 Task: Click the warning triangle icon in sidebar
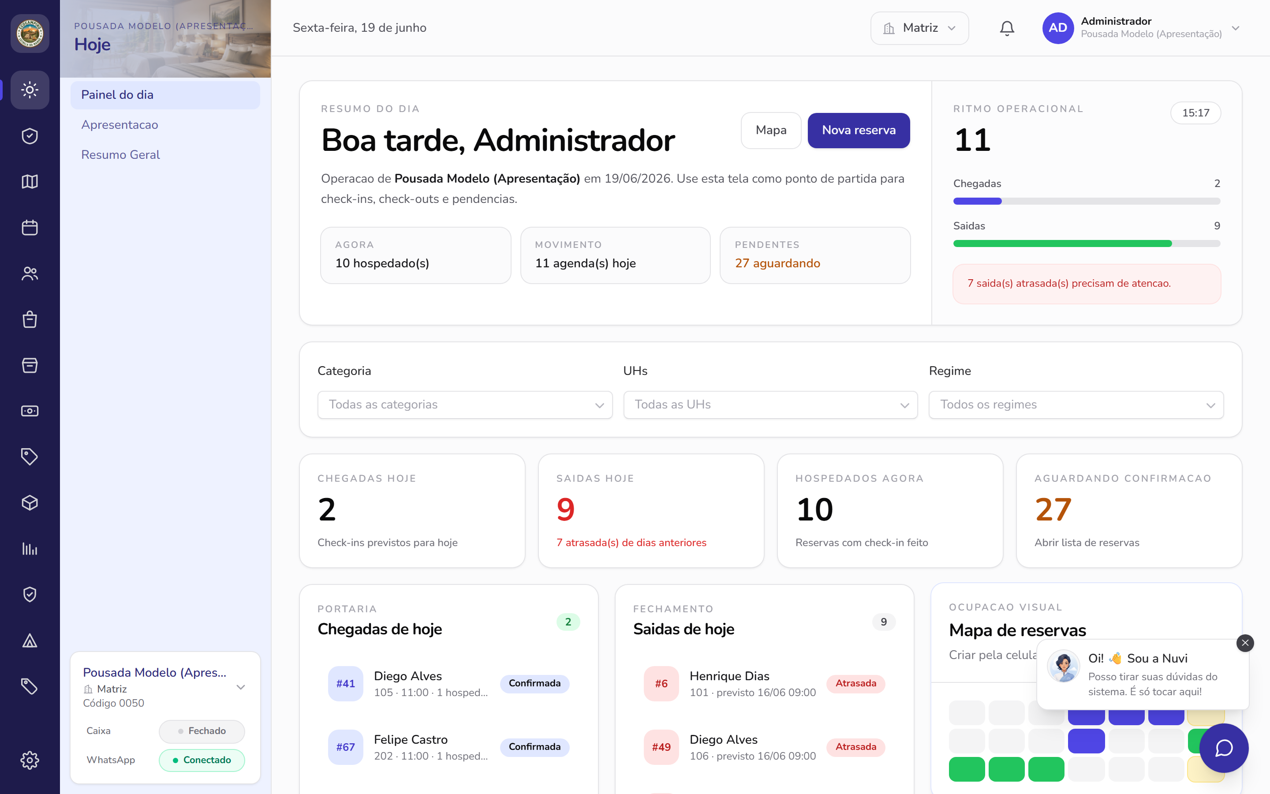[x=30, y=640]
